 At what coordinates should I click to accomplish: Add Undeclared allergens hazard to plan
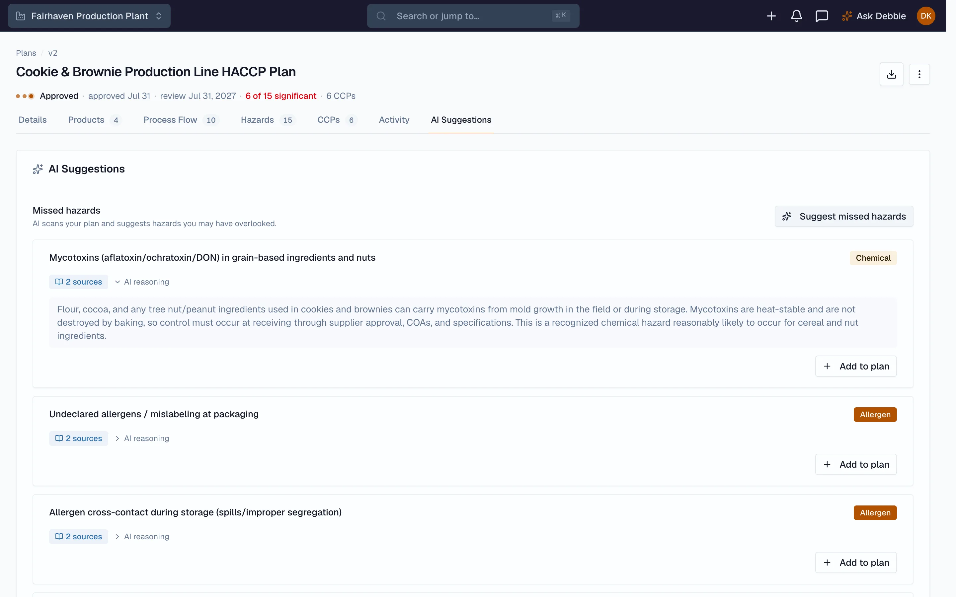pyautogui.click(x=856, y=464)
